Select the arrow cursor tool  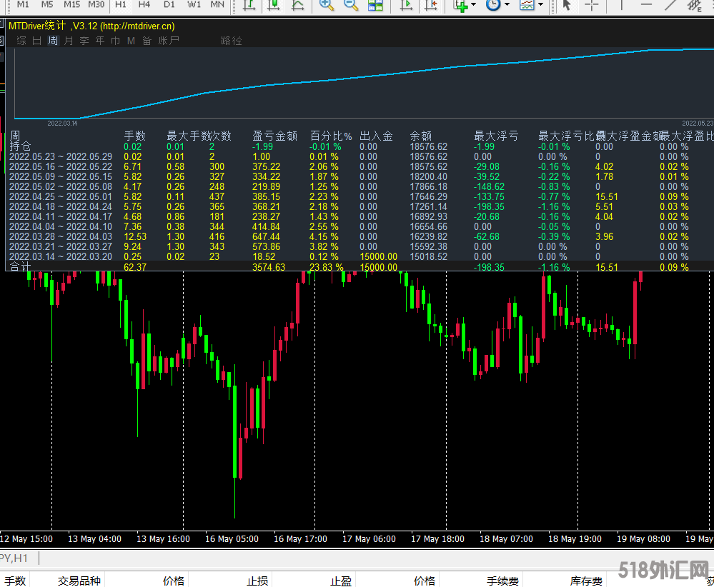click(567, 5)
